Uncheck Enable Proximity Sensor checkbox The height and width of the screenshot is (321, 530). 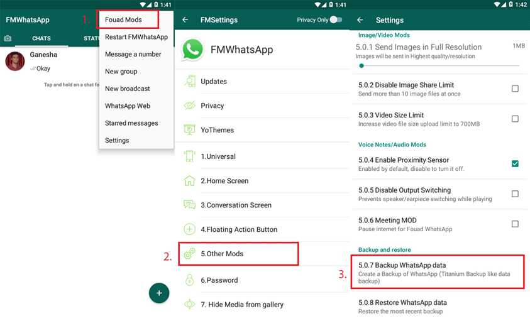point(515,163)
